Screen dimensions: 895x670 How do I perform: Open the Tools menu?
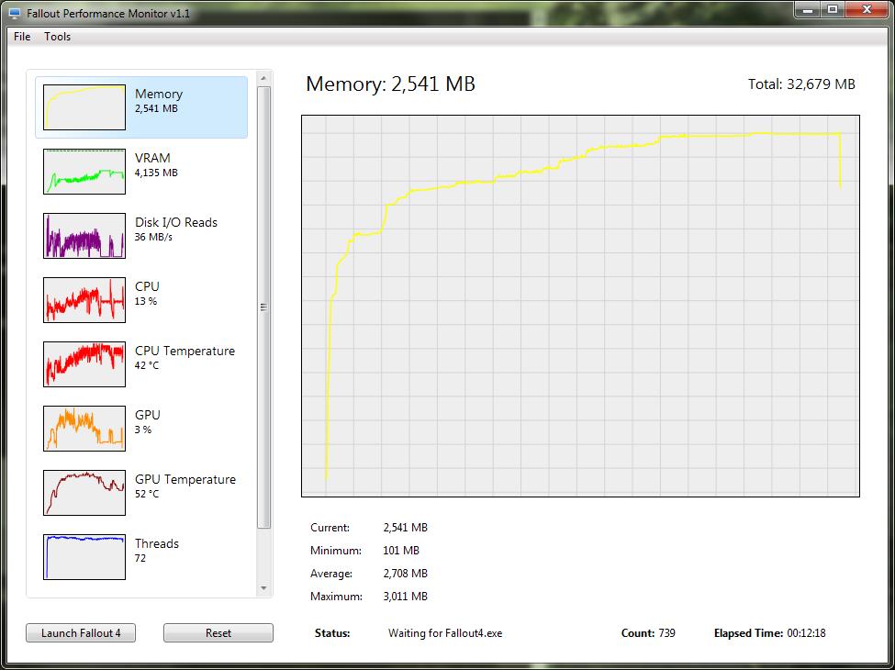(57, 36)
